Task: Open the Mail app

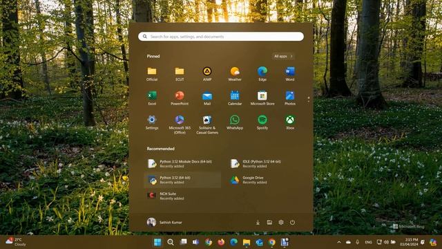Action: tap(207, 98)
